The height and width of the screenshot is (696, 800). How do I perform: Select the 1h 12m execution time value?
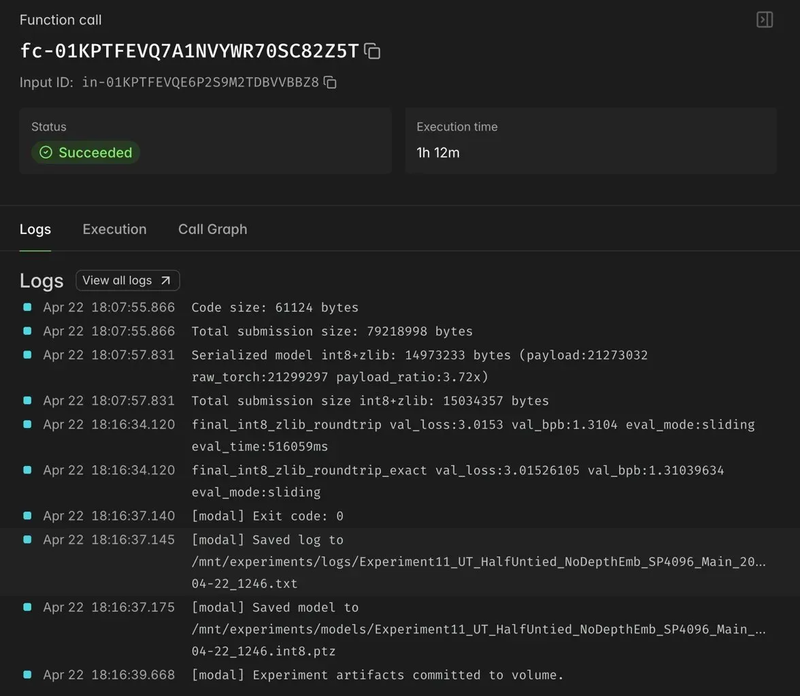438,152
